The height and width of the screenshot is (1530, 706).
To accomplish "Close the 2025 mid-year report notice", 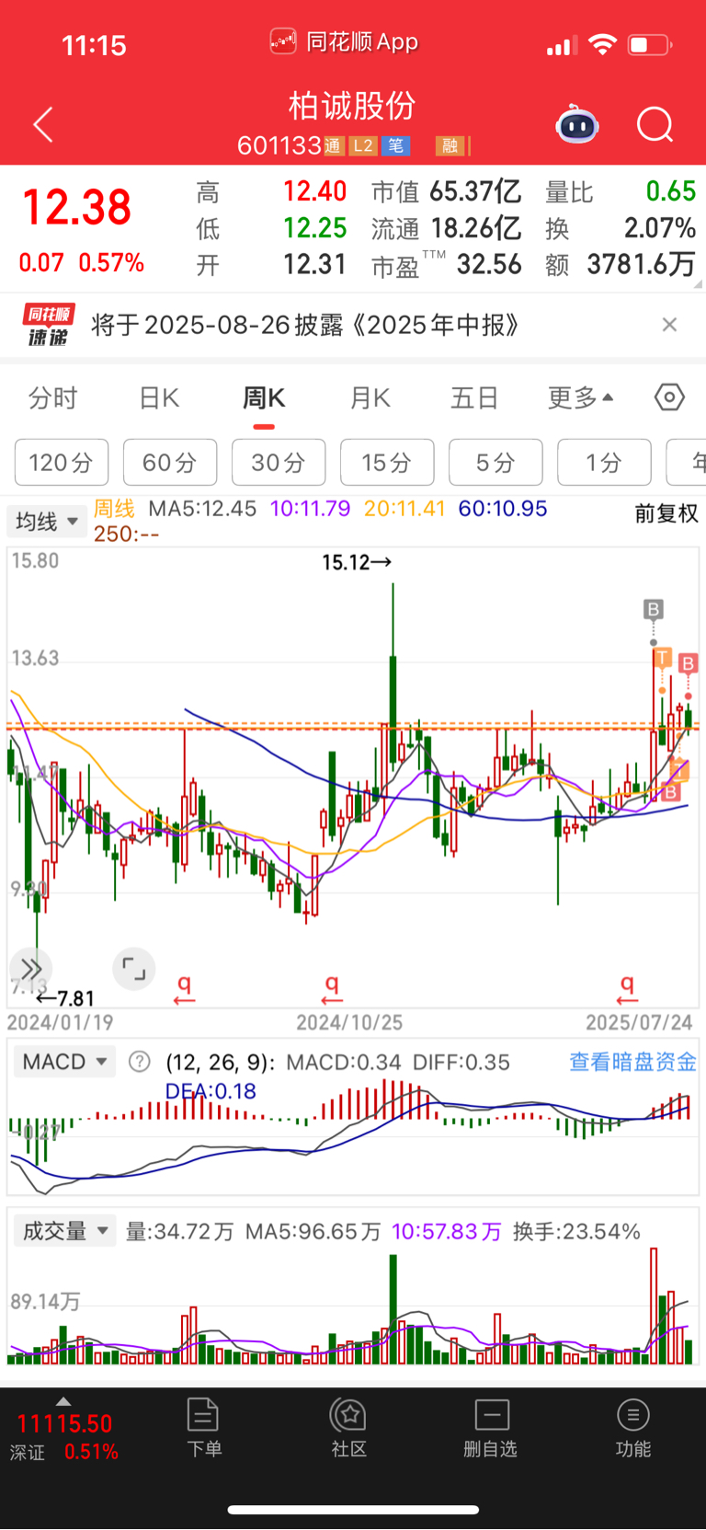I will click(669, 324).
